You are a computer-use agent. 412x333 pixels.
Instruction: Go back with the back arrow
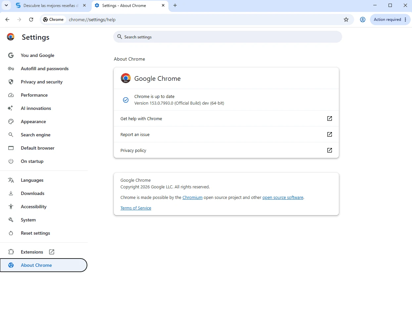(7, 20)
